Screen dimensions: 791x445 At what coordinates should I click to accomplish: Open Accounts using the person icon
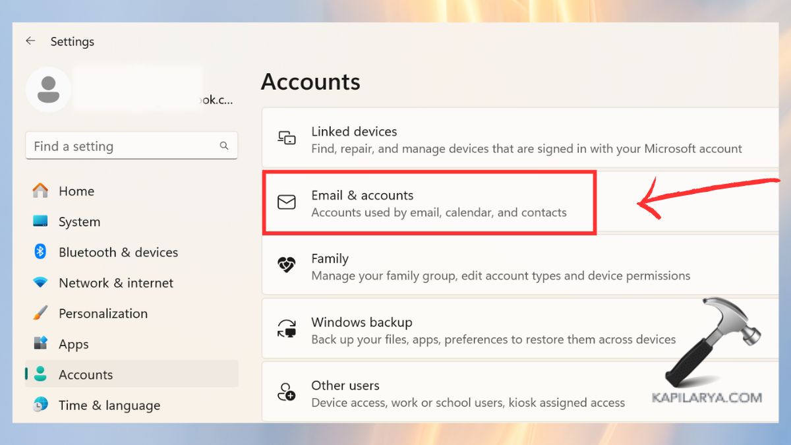click(40, 374)
